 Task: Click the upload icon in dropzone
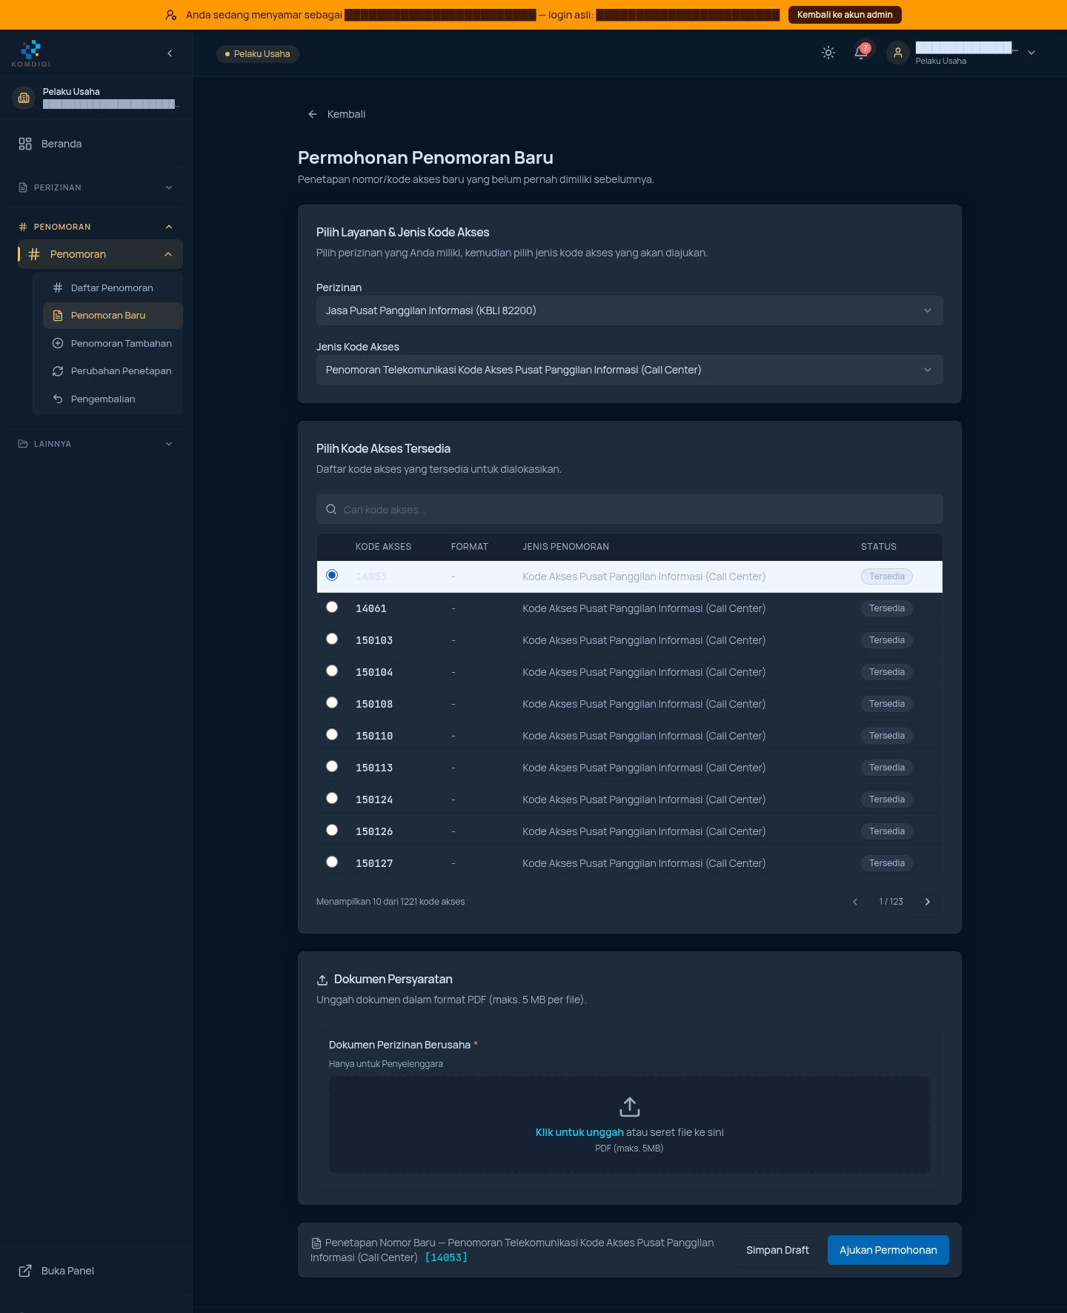tap(630, 1107)
